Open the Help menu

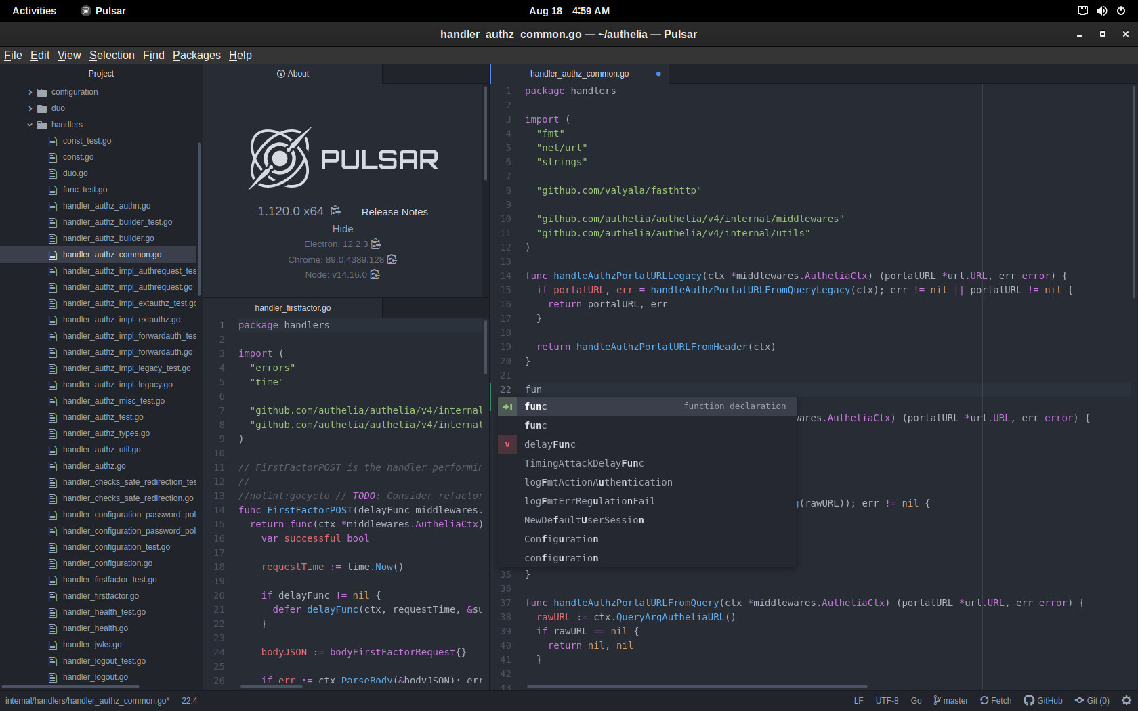pos(240,55)
